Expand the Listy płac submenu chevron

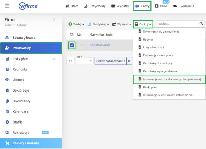(54, 59)
